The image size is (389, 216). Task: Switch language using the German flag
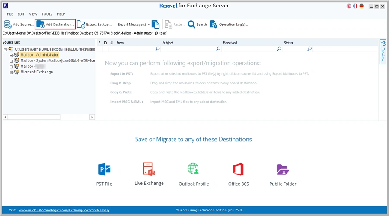(x=361, y=6)
